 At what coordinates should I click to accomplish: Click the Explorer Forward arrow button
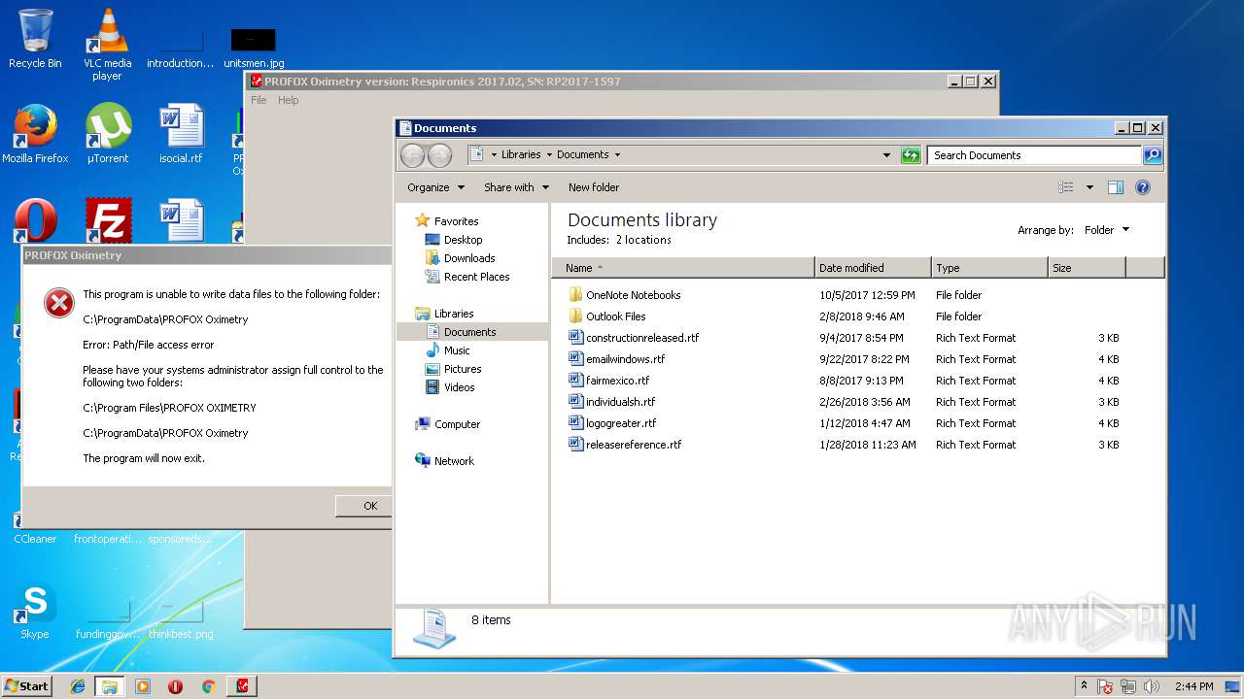(x=439, y=155)
